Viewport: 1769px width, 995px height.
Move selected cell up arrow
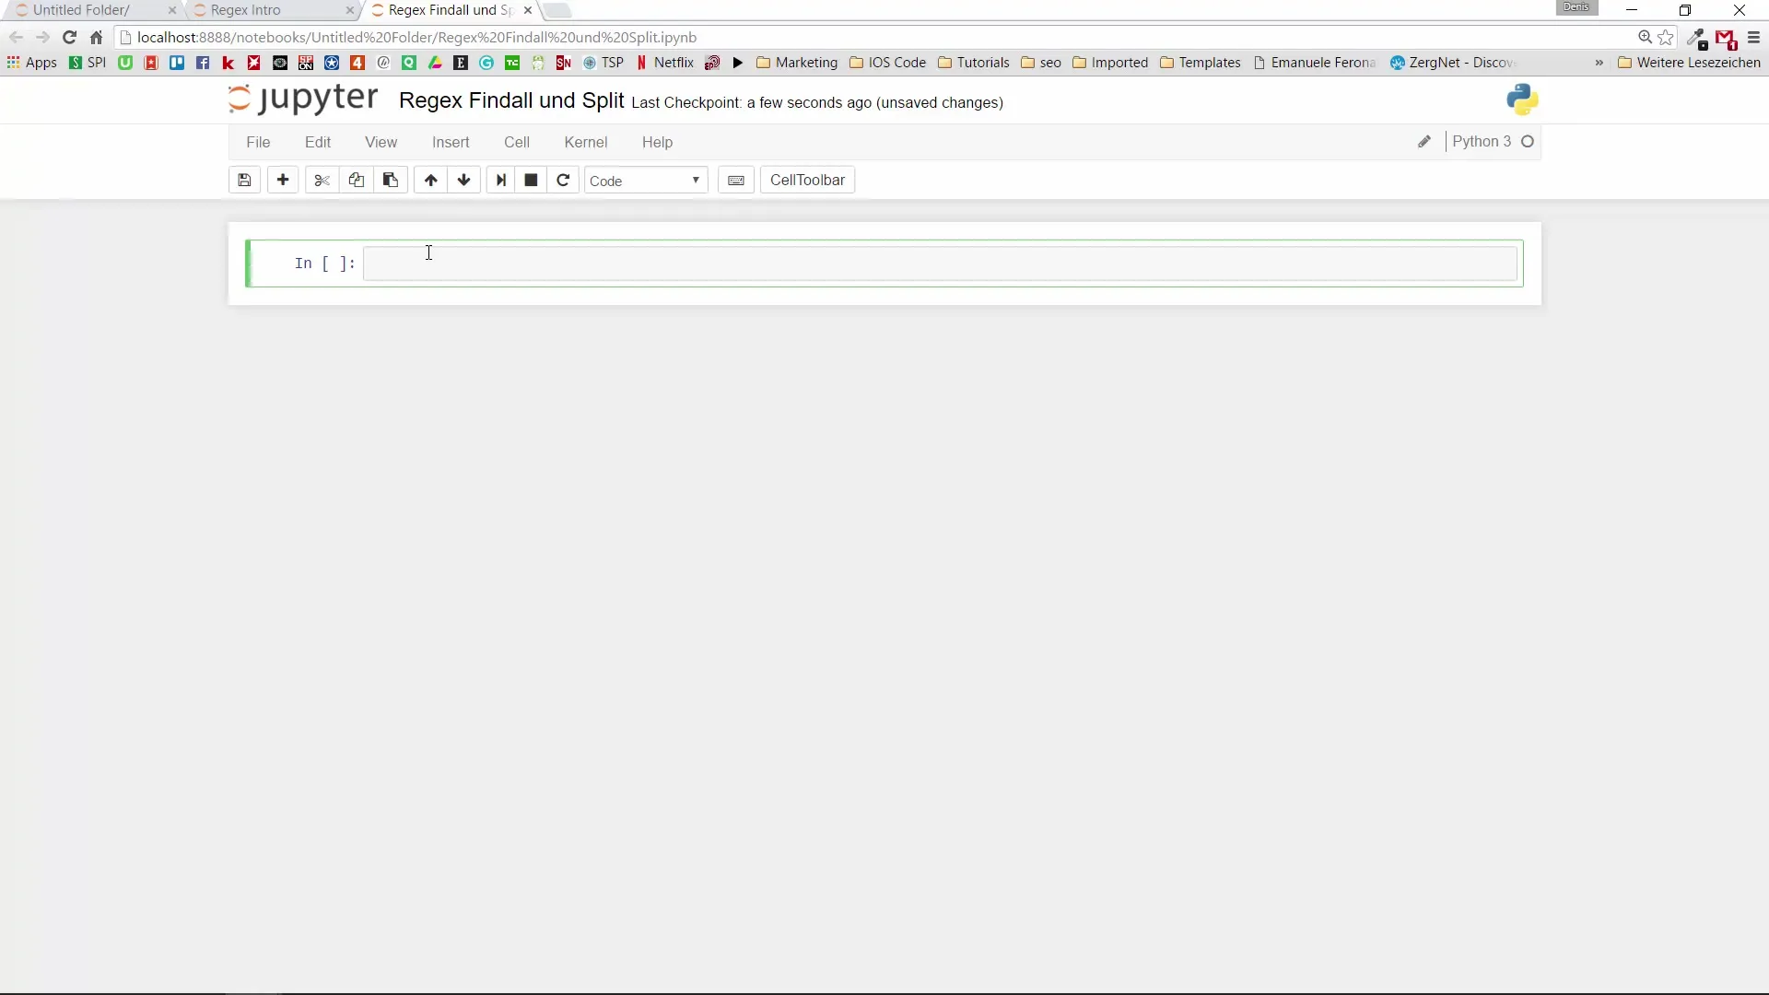tap(430, 181)
